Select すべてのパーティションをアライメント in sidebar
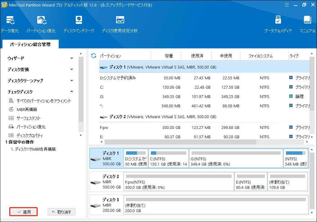The image size is (317, 222). click(x=40, y=101)
